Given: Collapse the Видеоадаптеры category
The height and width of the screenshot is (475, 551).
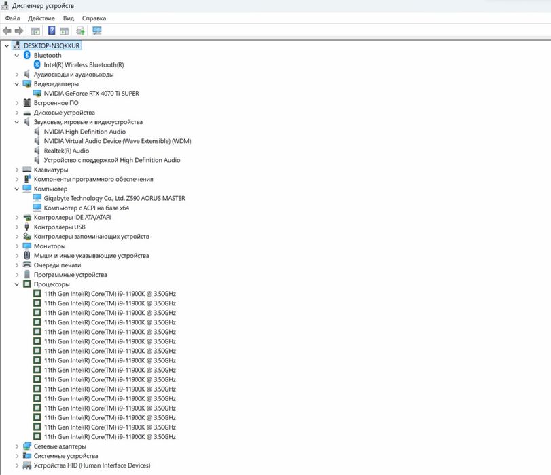Looking at the screenshot, I should coord(17,84).
